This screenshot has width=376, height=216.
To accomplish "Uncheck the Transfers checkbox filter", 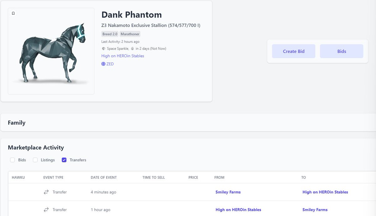I will (64, 160).
